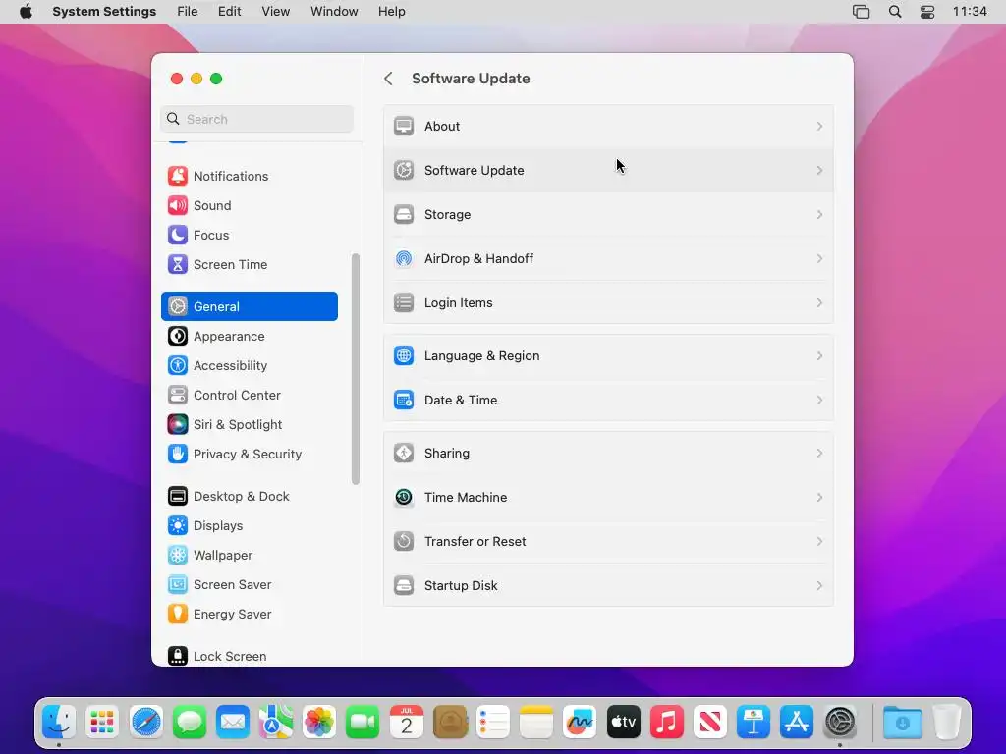The image size is (1006, 754).
Task: Expand the Storage row chevron
Action: point(819,215)
